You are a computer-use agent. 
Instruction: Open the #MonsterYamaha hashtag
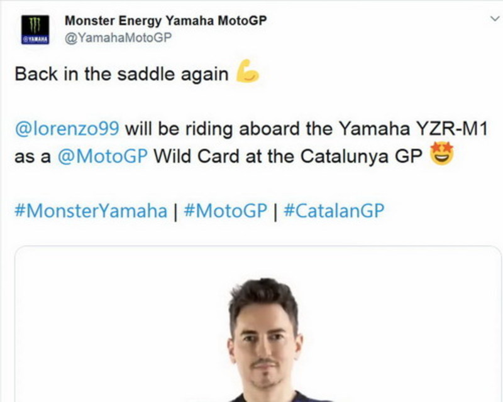pyautogui.click(x=91, y=211)
